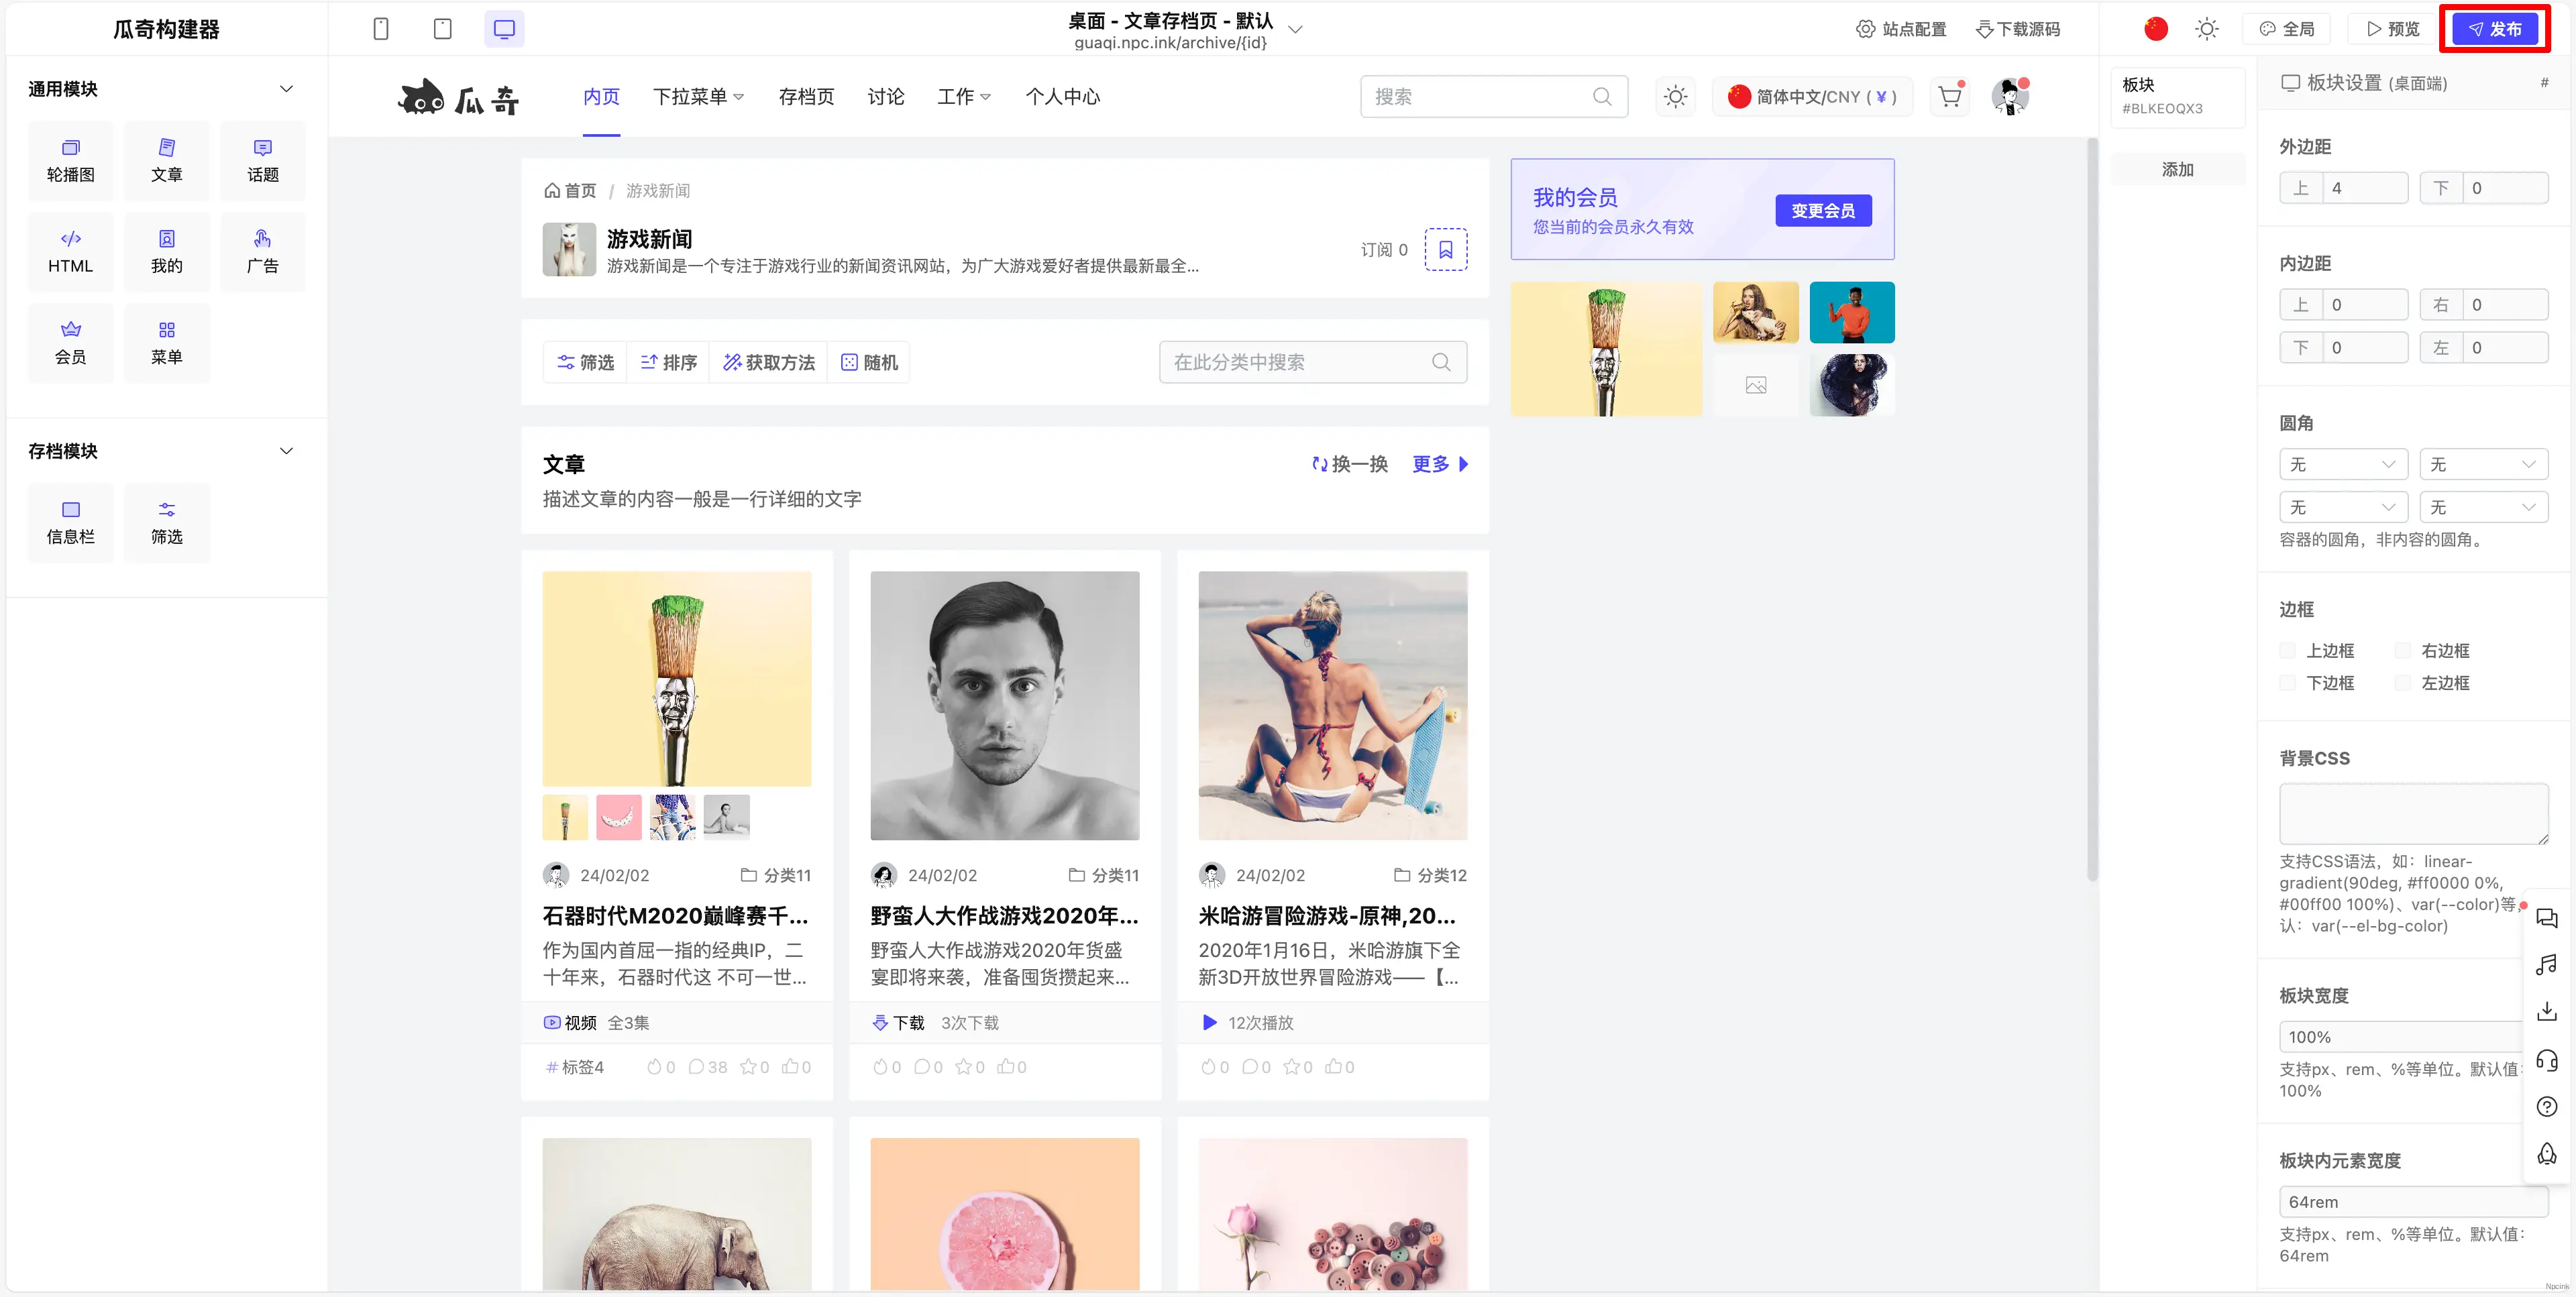Add the 广告 ad module

tap(262, 252)
